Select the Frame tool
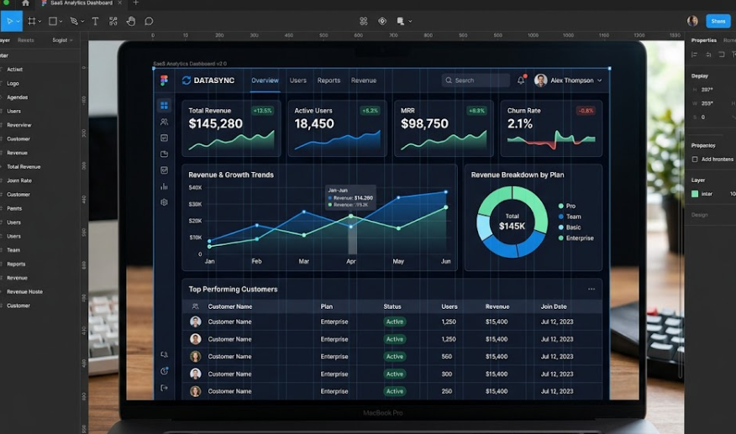736x434 pixels. 31,21
